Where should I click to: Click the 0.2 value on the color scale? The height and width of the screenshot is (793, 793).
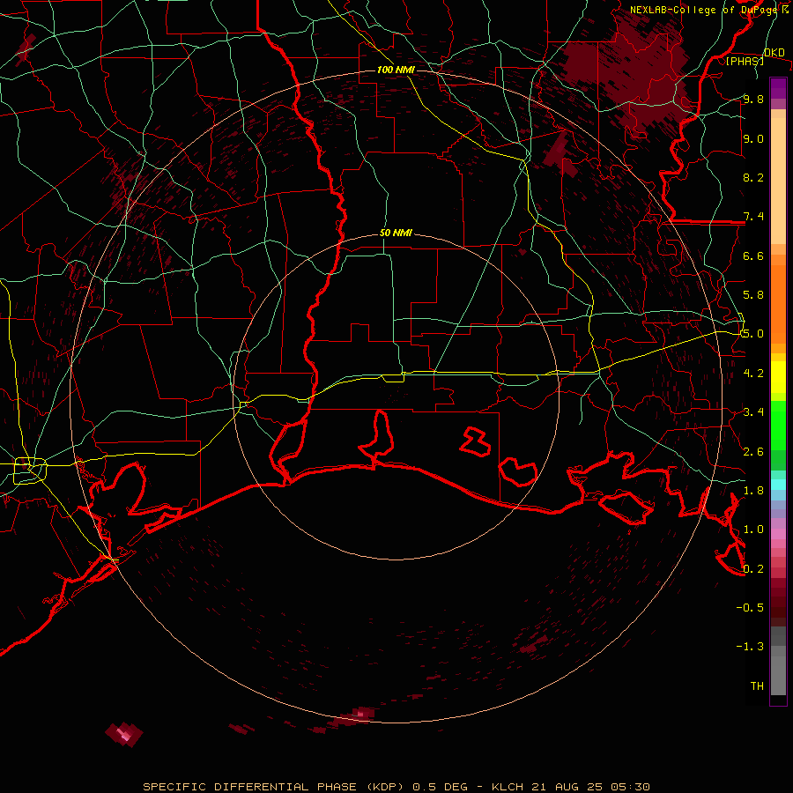(753, 569)
